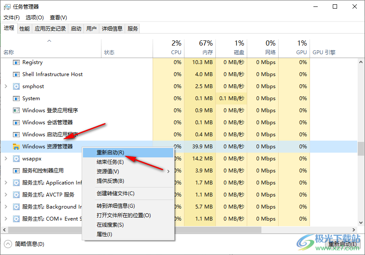Expand 服务主机: Background group

[6, 207]
